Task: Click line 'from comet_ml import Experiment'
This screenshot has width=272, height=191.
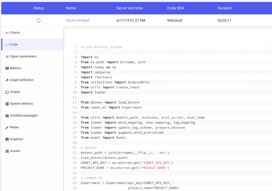Action: pyautogui.click(x=111, y=107)
